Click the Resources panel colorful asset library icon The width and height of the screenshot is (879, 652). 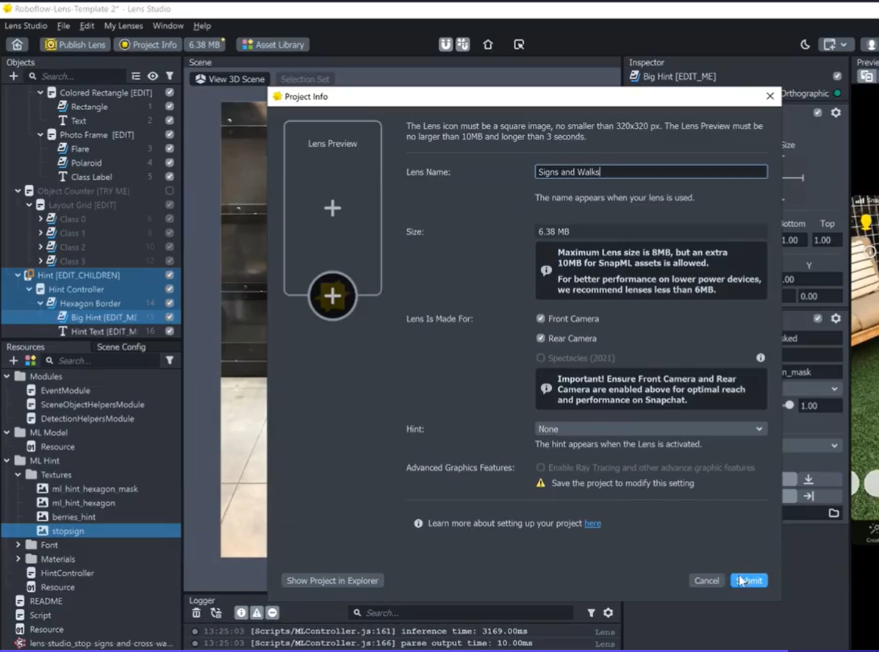point(30,361)
